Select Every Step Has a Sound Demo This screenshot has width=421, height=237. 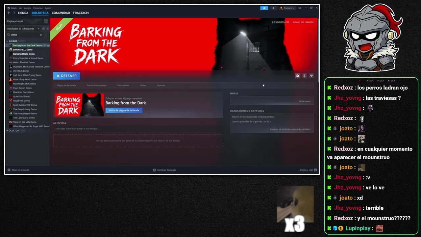pyautogui.click(x=28, y=58)
